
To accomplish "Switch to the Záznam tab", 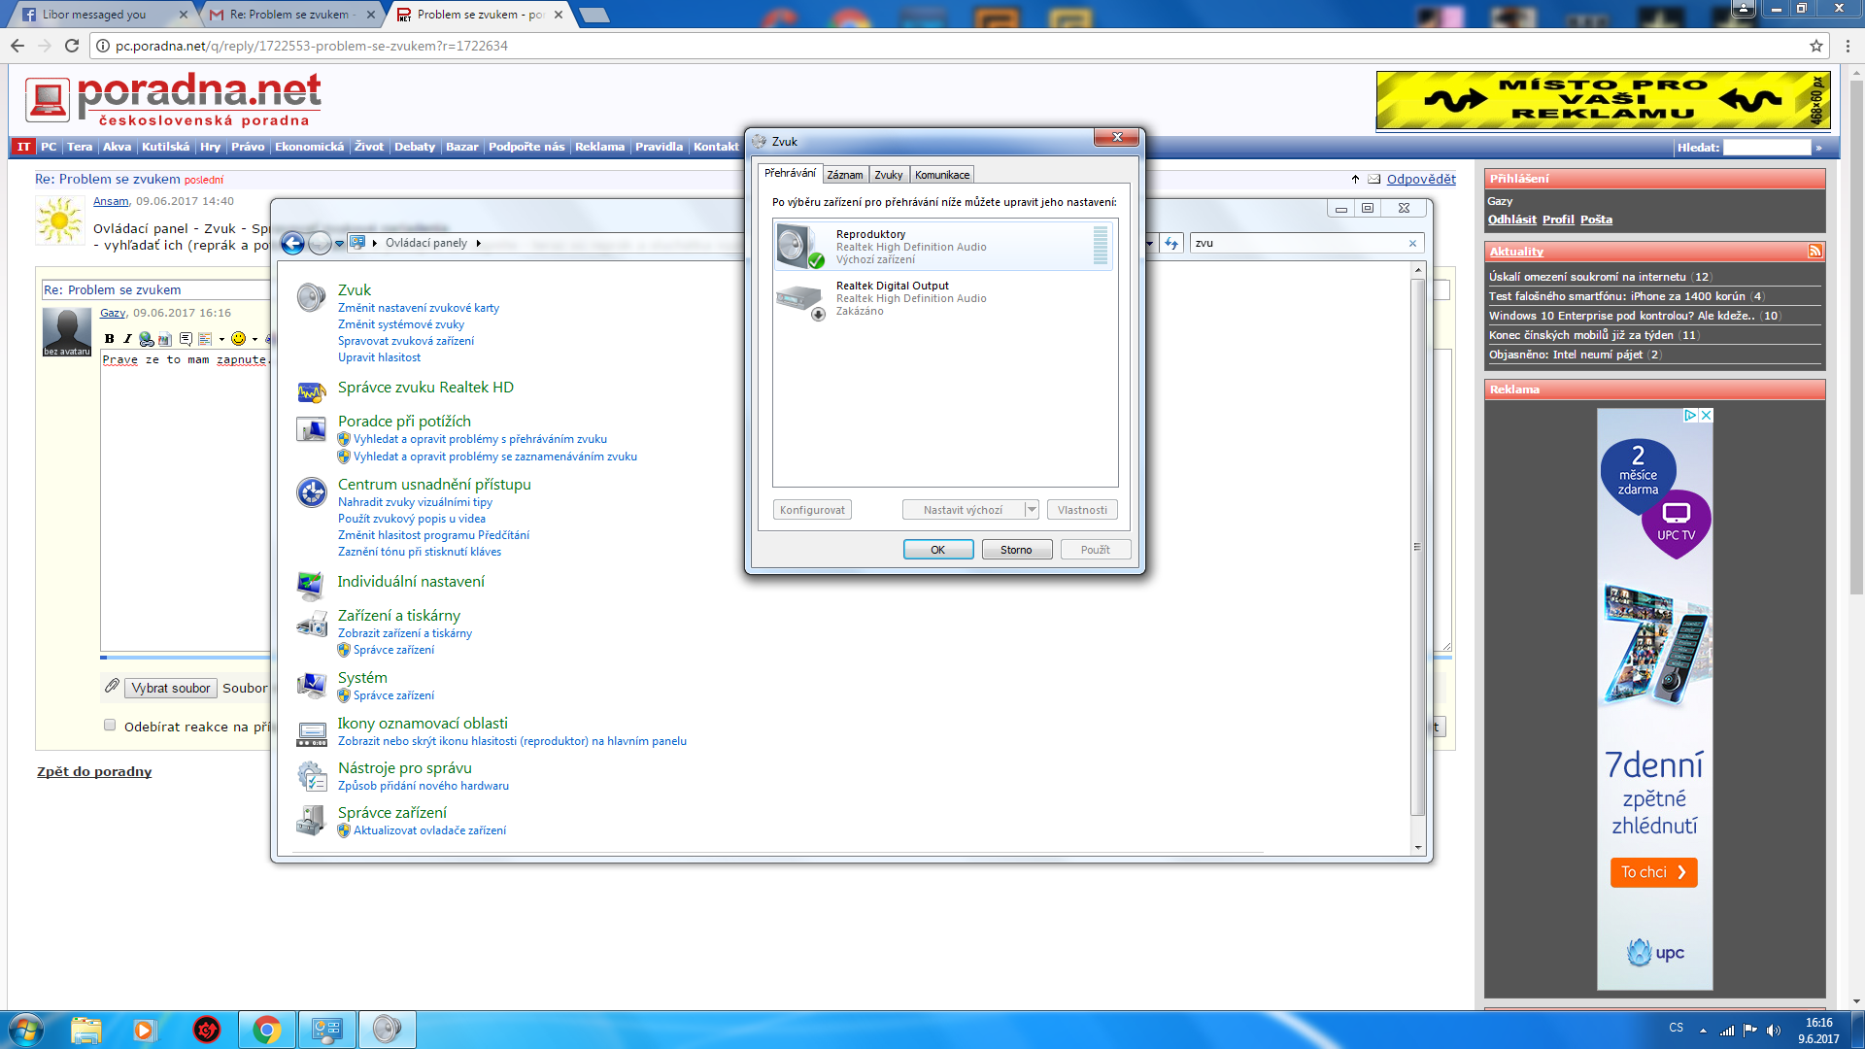I will point(844,175).
